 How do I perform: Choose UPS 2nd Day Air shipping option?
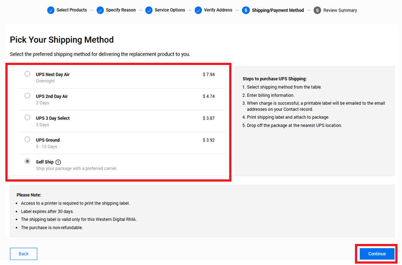click(x=27, y=96)
